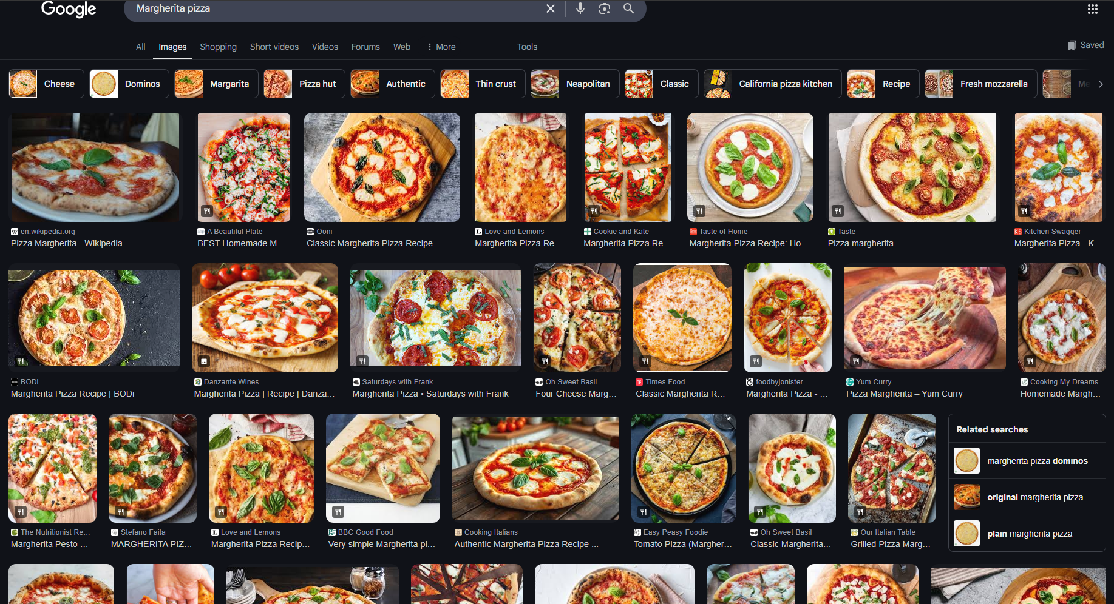The width and height of the screenshot is (1114, 604).
Task: Search related plain margherita pizza
Action: click(1027, 534)
